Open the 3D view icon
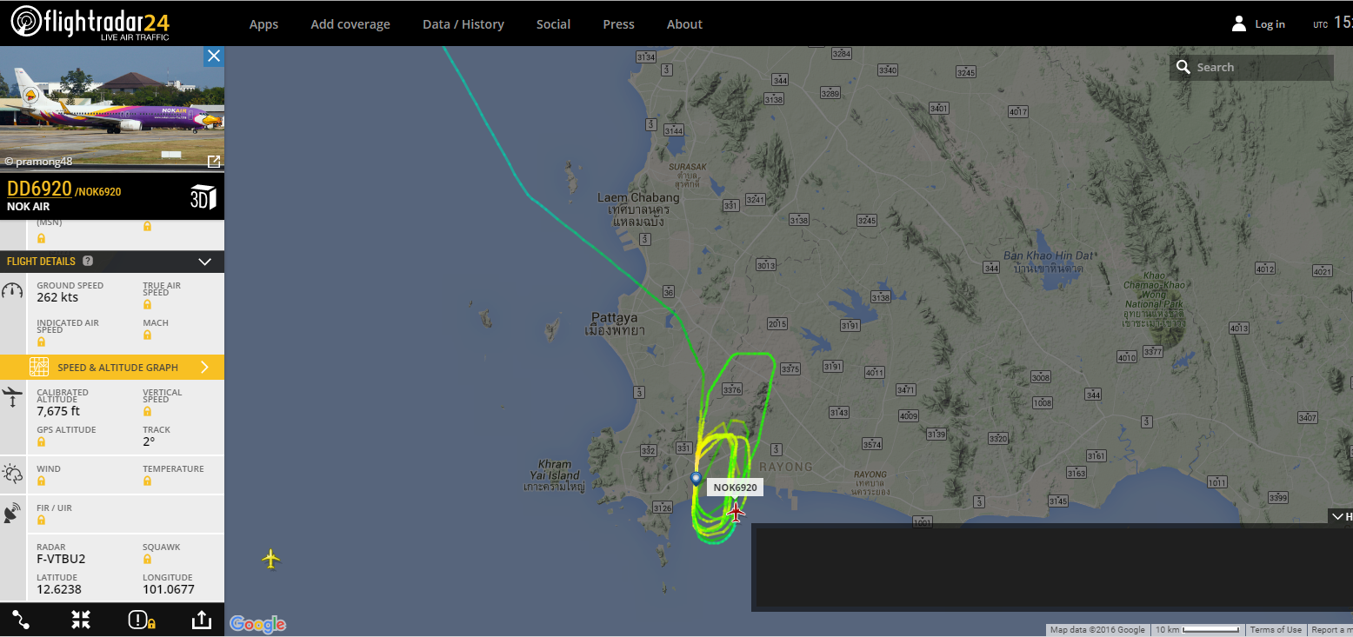 pos(203,197)
